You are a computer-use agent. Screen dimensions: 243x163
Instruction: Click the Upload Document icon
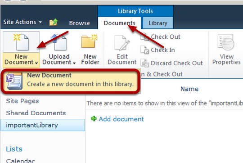point(58,42)
